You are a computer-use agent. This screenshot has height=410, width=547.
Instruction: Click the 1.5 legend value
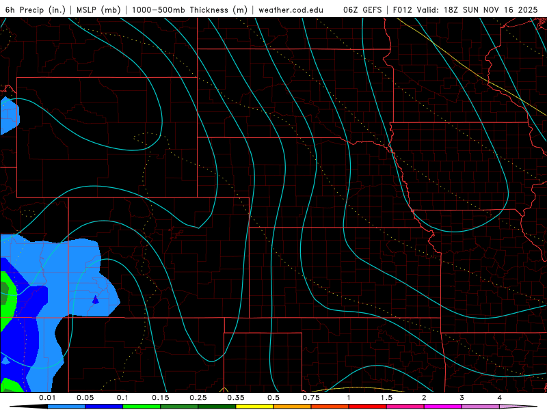(x=386, y=398)
